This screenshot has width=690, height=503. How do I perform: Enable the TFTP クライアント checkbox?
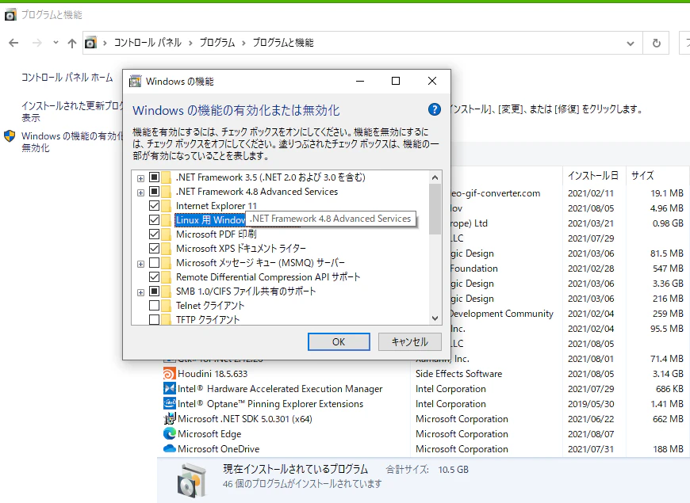(154, 319)
